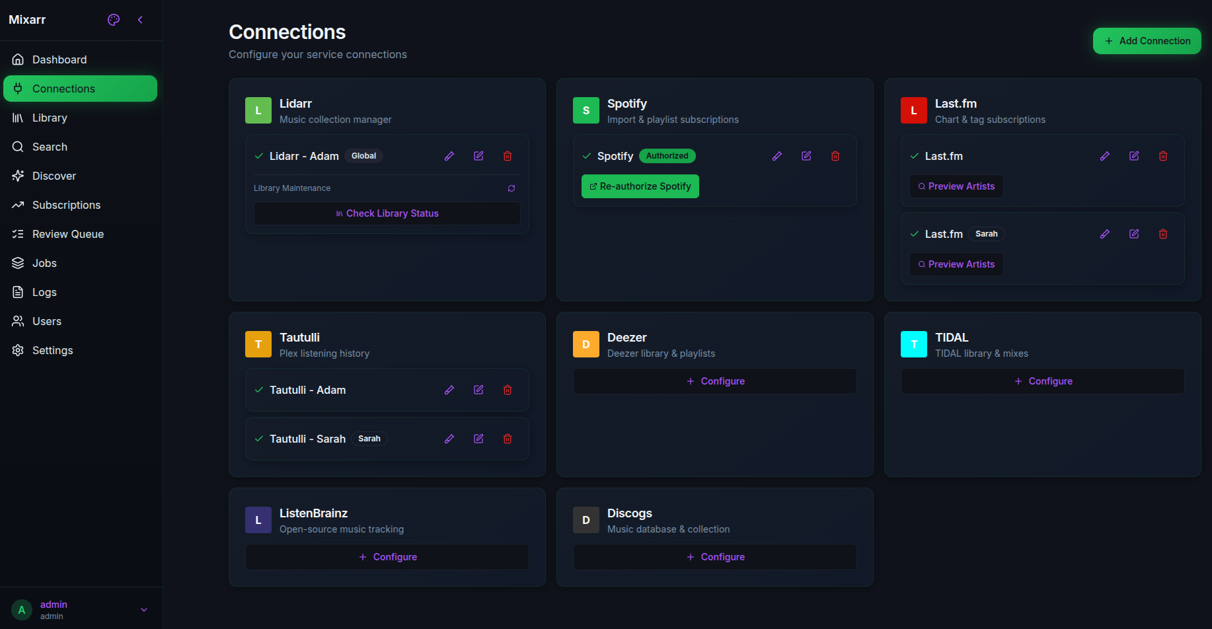Click the square edit icon on first Last.fm row
This screenshot has height=629, width=1212.
[x=1134, y=156]
